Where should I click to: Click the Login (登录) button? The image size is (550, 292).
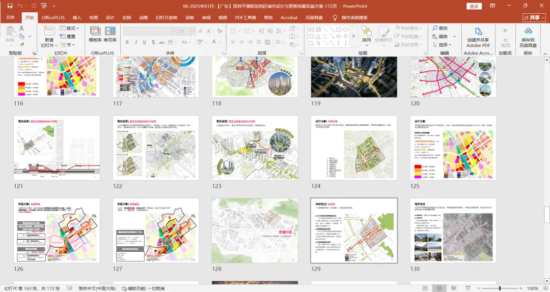pos(474,6)
